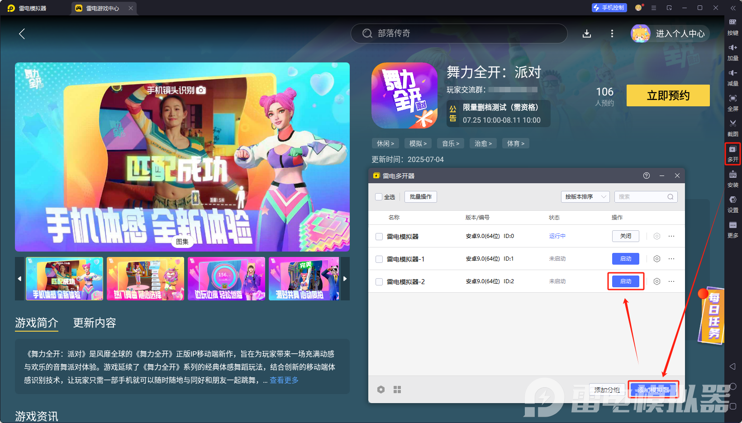Show previous screenshot thumbnails with left arrow

point(19,279)
